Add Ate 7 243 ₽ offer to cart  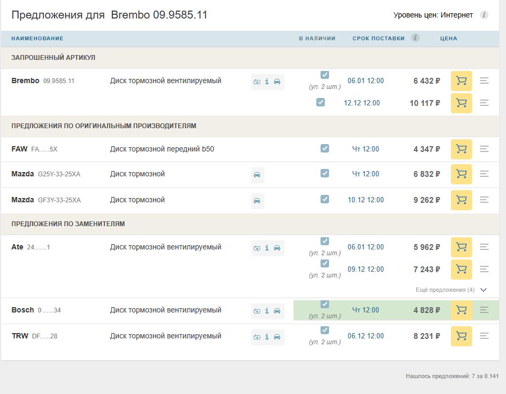461,270
